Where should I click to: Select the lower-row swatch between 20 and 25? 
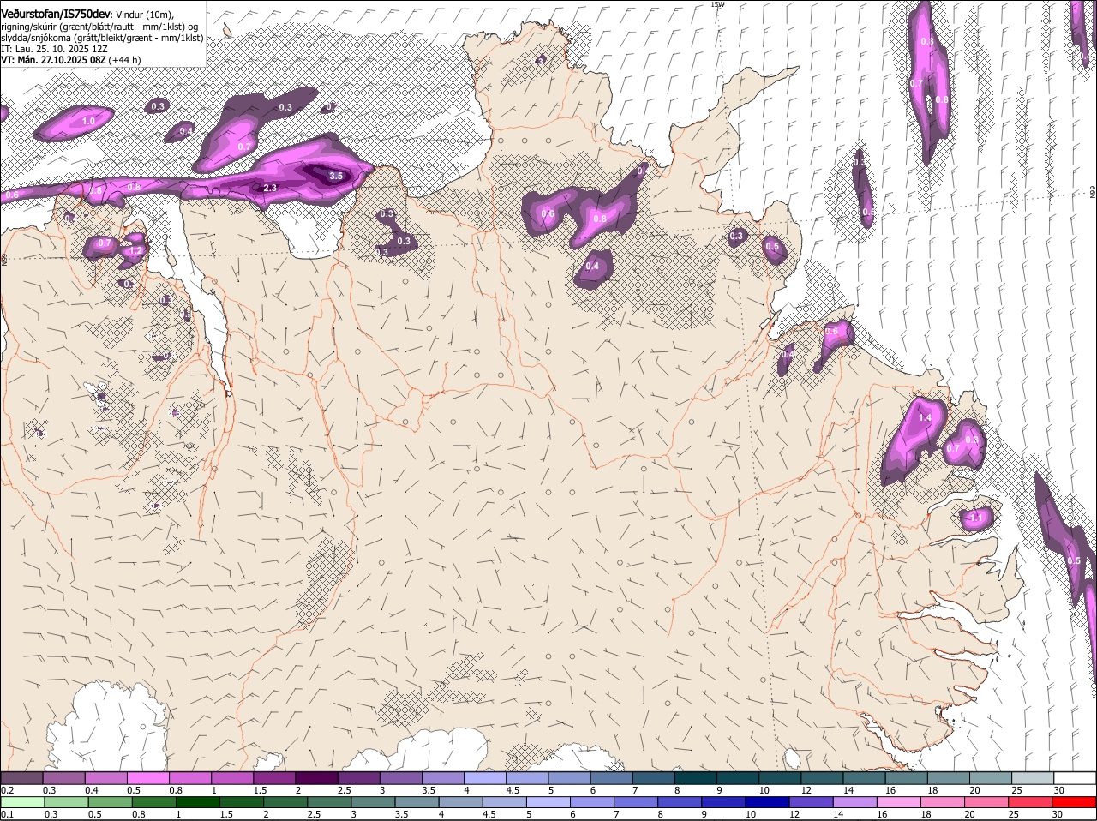(x=986, y=803)
